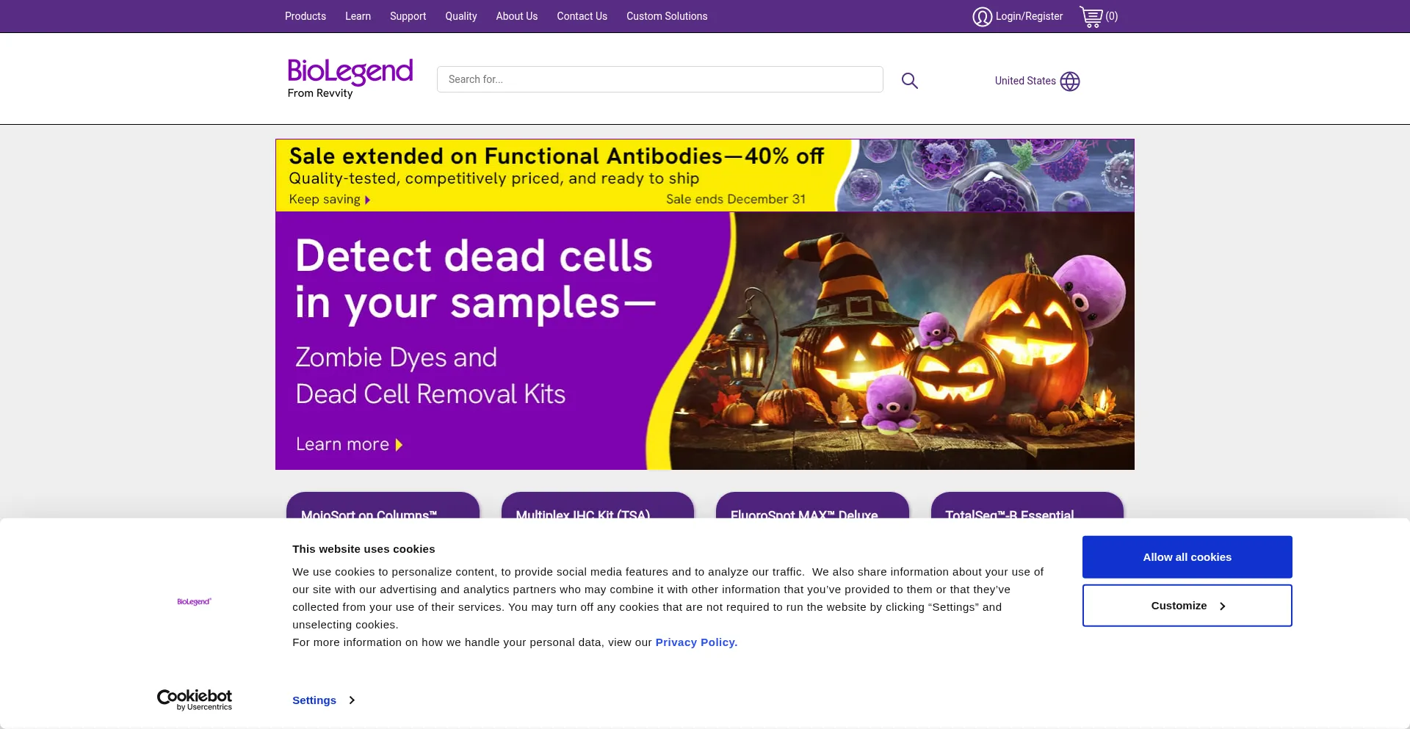This screenshot has height=729, width=1410.
Task: Open the Customize cookies options
Action: click(1187, 606)
